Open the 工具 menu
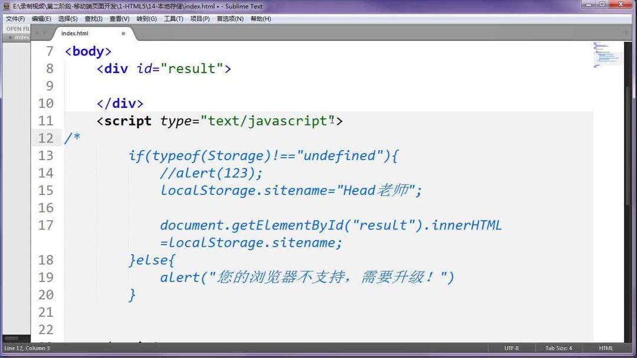Screen dimensions: 637x358 tap(173, 18)
